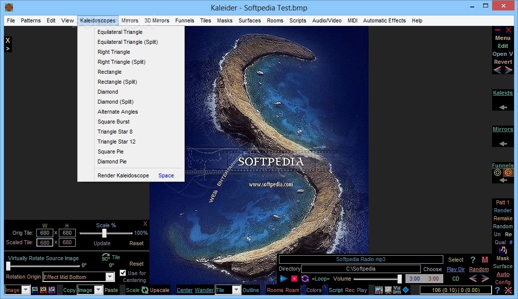
Task: Adjust the Virtually Rotate Source Image slider
Action: pyautogui.click(x=8, y=265)
